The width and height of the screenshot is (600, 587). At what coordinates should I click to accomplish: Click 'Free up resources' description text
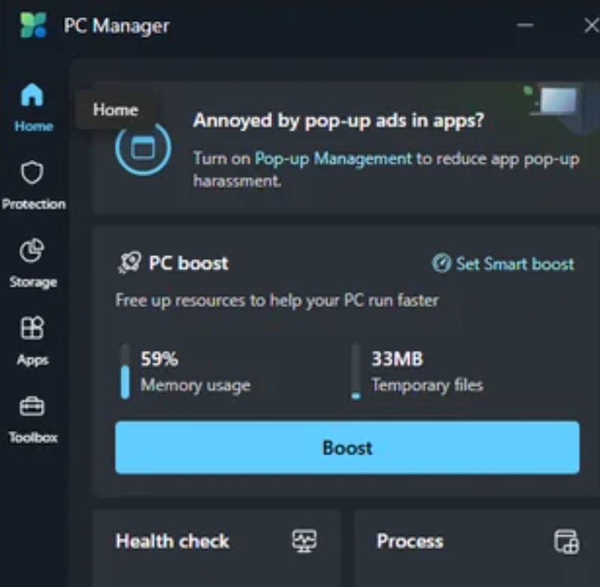tap(277, 301)
